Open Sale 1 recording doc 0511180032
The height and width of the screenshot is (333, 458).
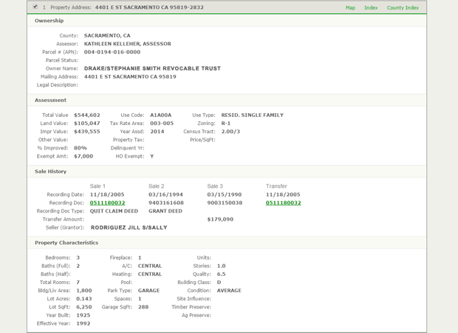coord(108,203)
